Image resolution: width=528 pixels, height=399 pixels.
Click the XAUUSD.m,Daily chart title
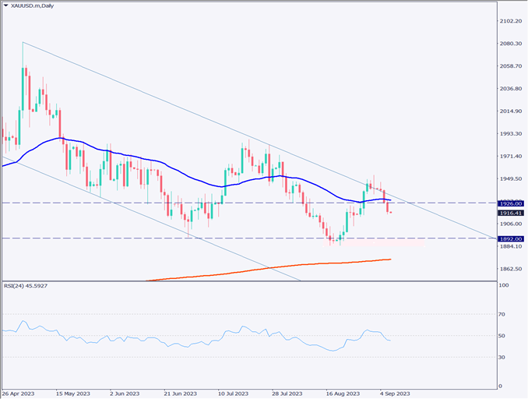tap(35, 7)
